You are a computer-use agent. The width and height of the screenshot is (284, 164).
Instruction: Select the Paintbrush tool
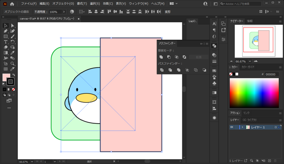point(12,36)
